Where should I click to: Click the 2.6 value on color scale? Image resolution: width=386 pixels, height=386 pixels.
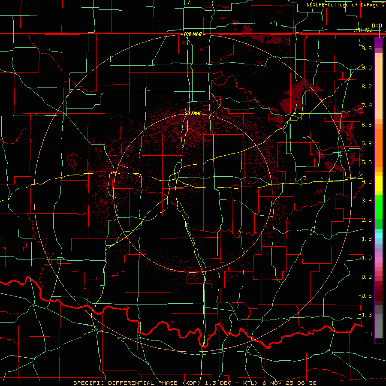tap(367, 220)
